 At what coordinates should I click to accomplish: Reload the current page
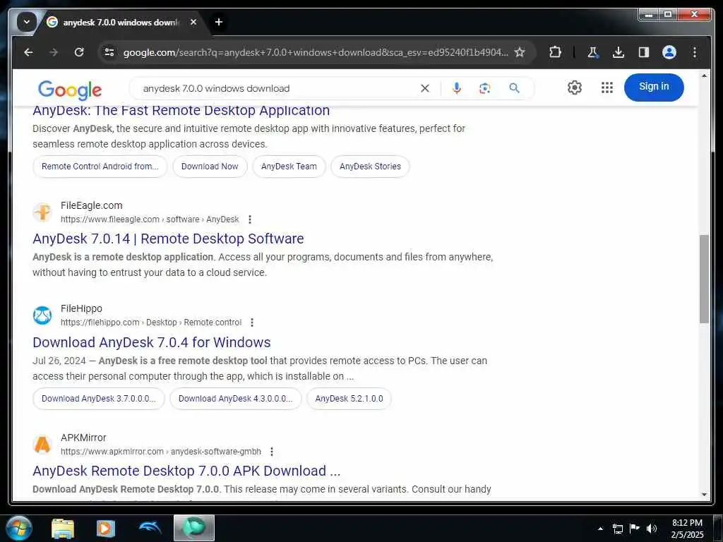79,52
